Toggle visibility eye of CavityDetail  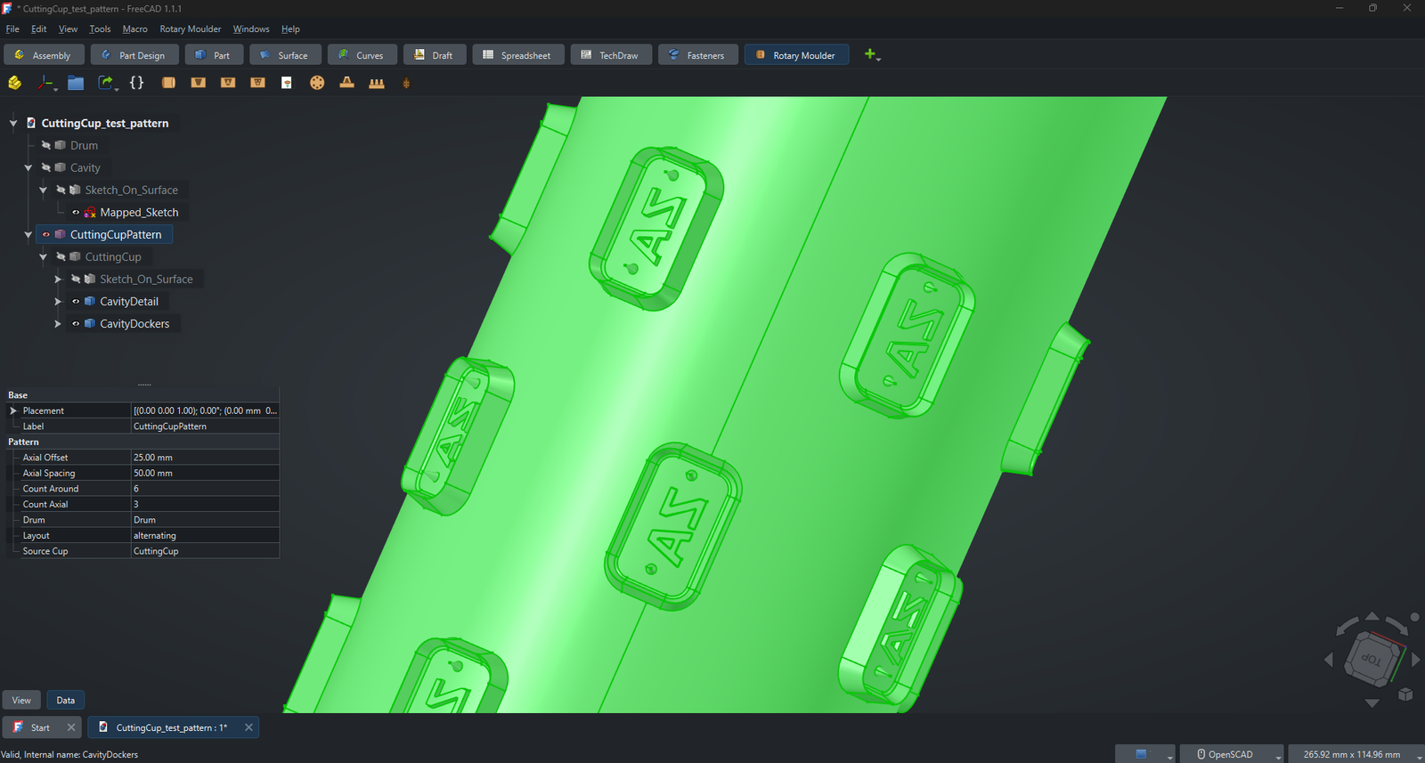(x=76, y=301)
